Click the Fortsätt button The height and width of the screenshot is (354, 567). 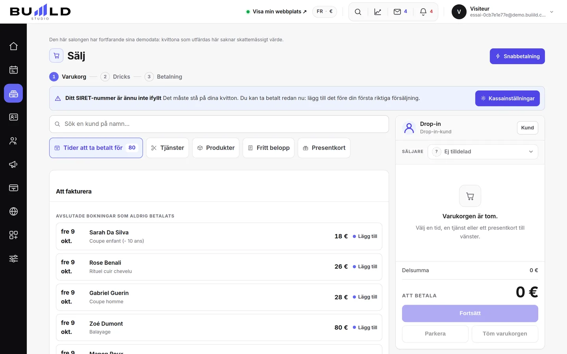(x=470, y=313)
